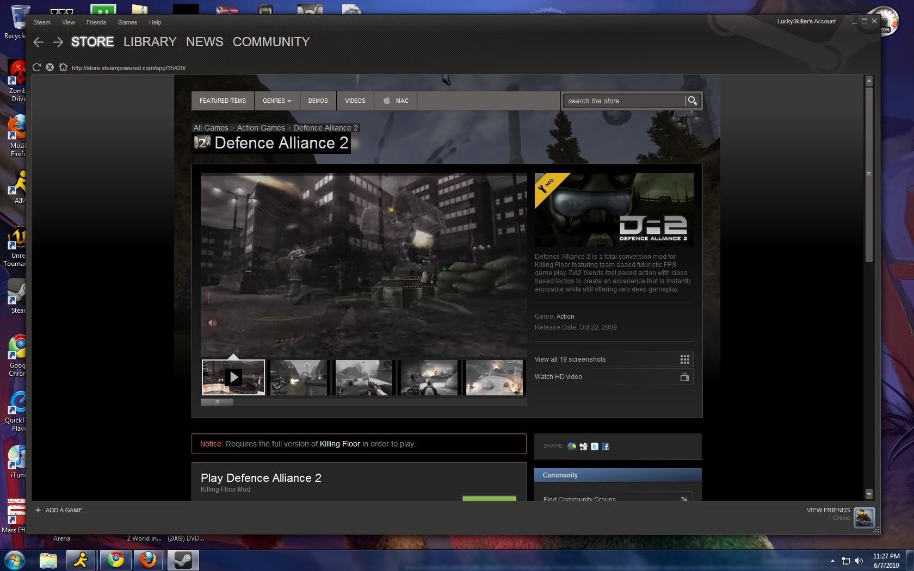Click into the search the store field
The image size is (914, 571).
[x=623, y=101]
